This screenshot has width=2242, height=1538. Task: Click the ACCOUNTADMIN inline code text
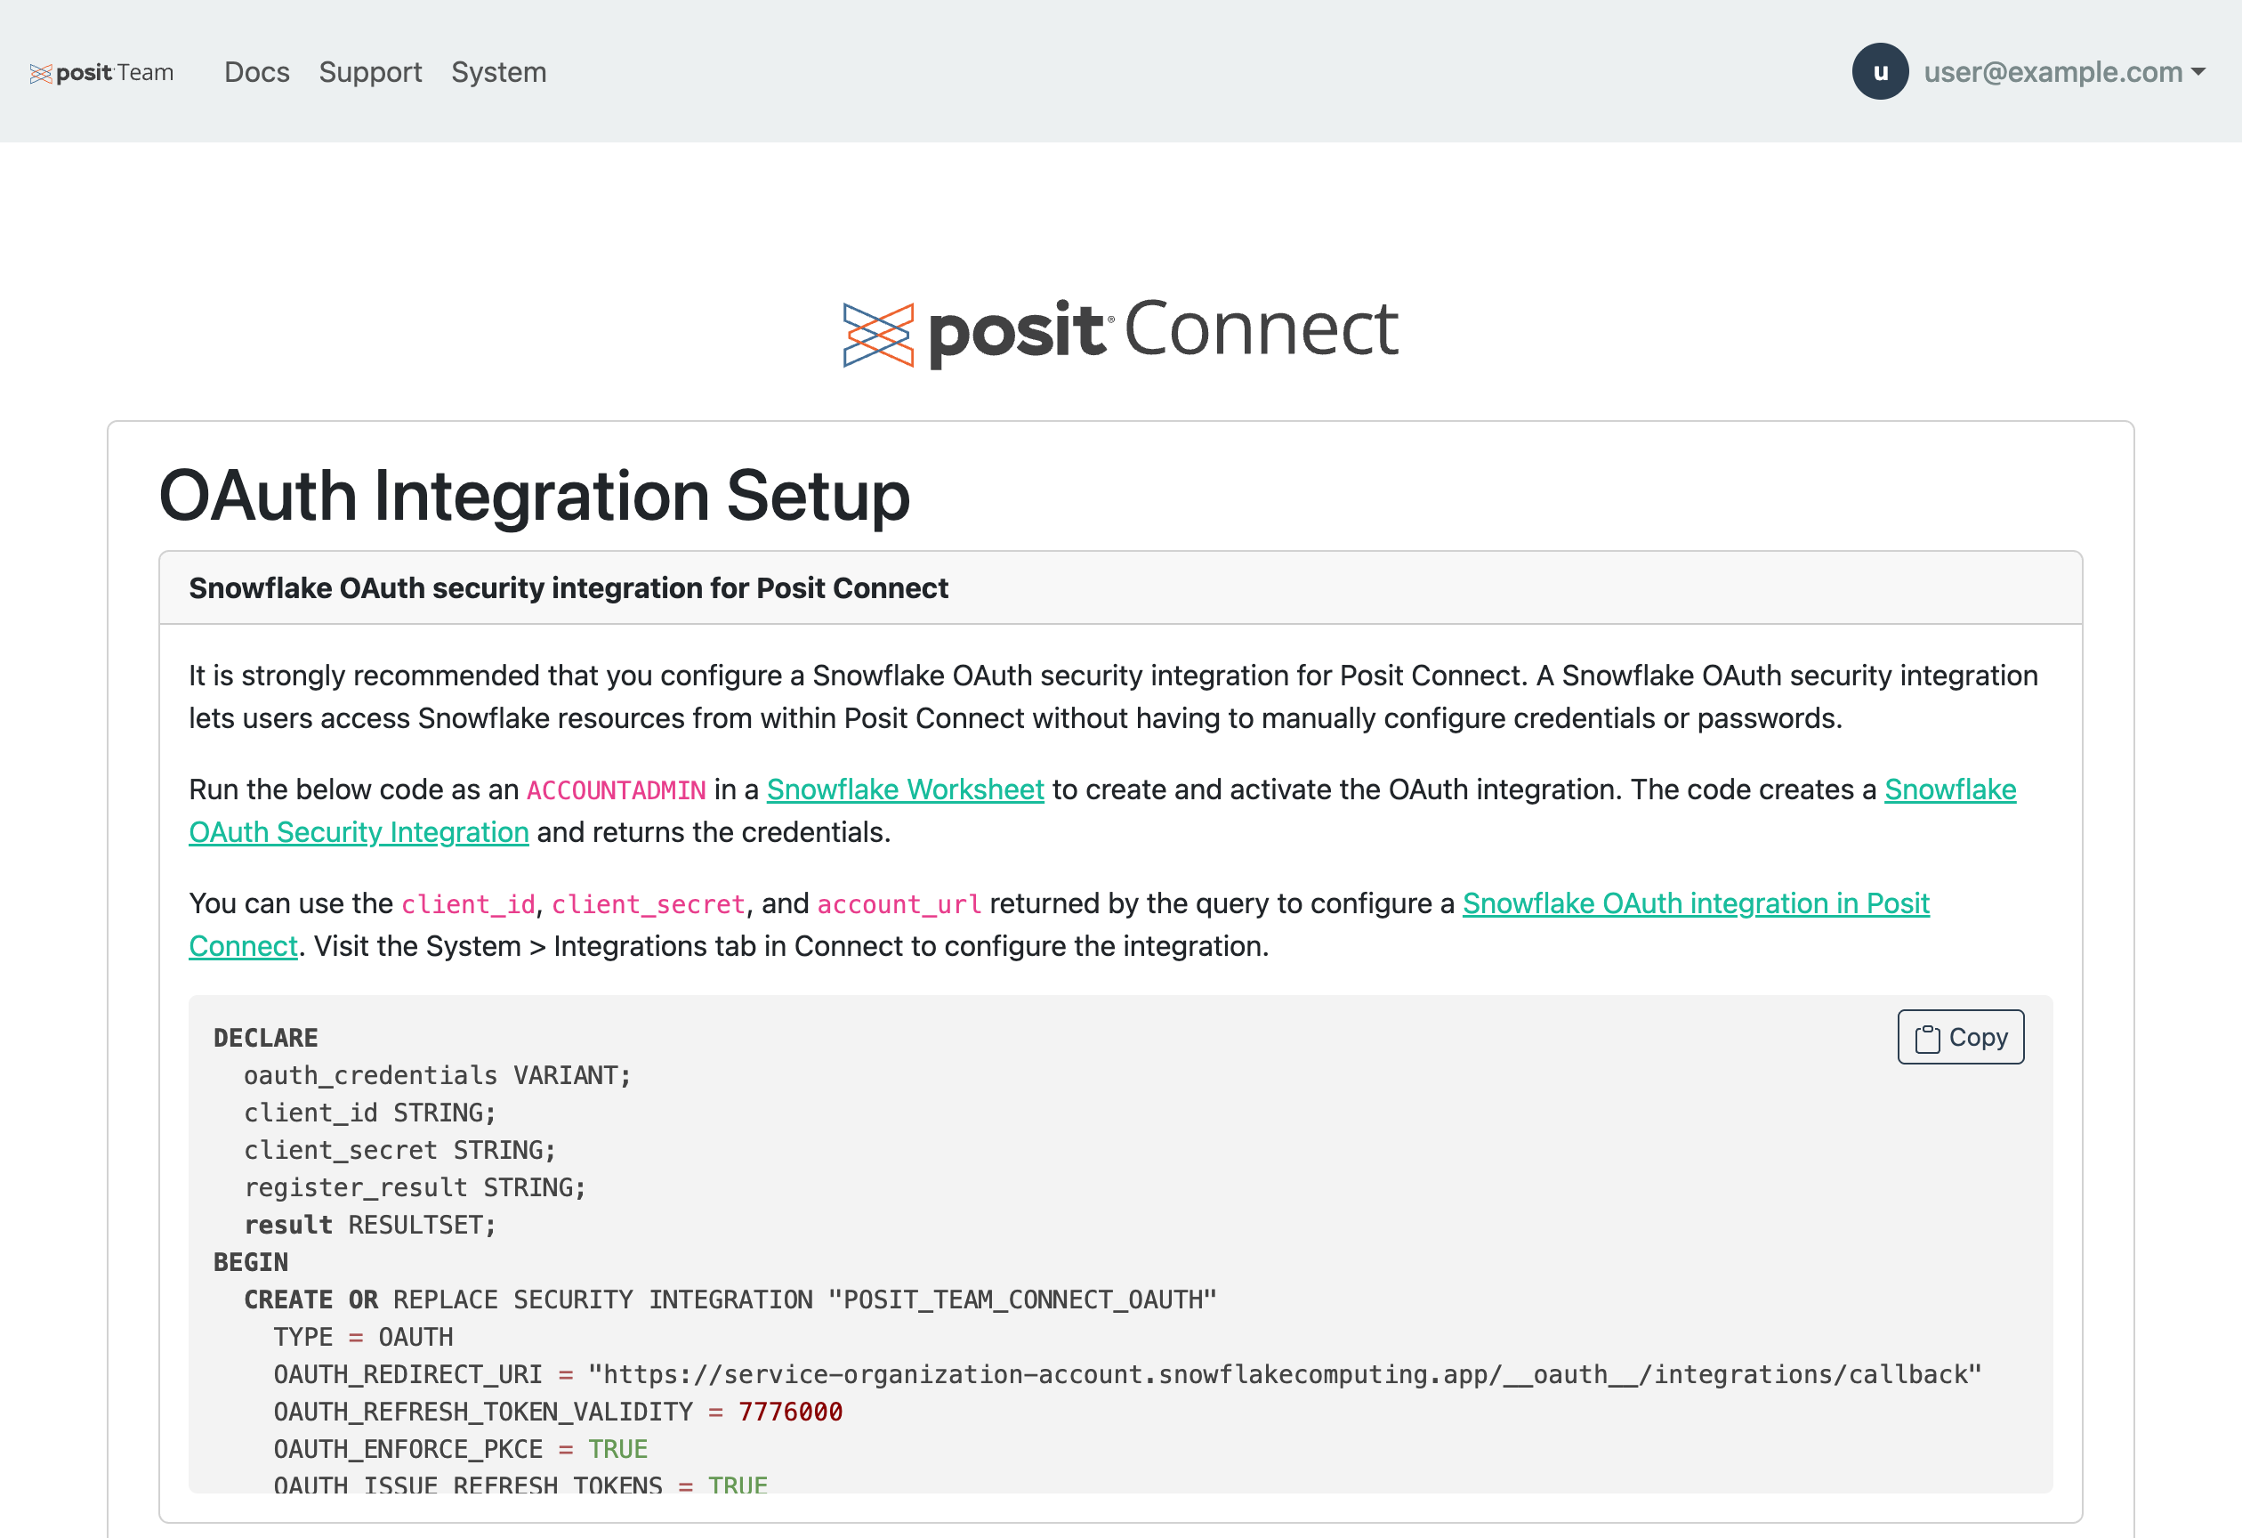[616, 790]
